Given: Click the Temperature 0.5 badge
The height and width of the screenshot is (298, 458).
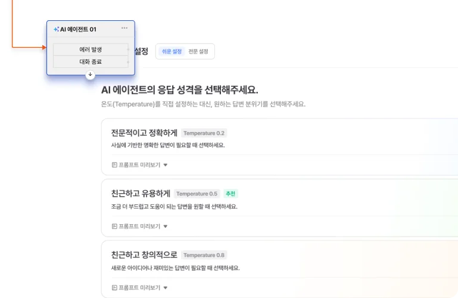Looking at the screenshot, I should [x=197, y=194].
